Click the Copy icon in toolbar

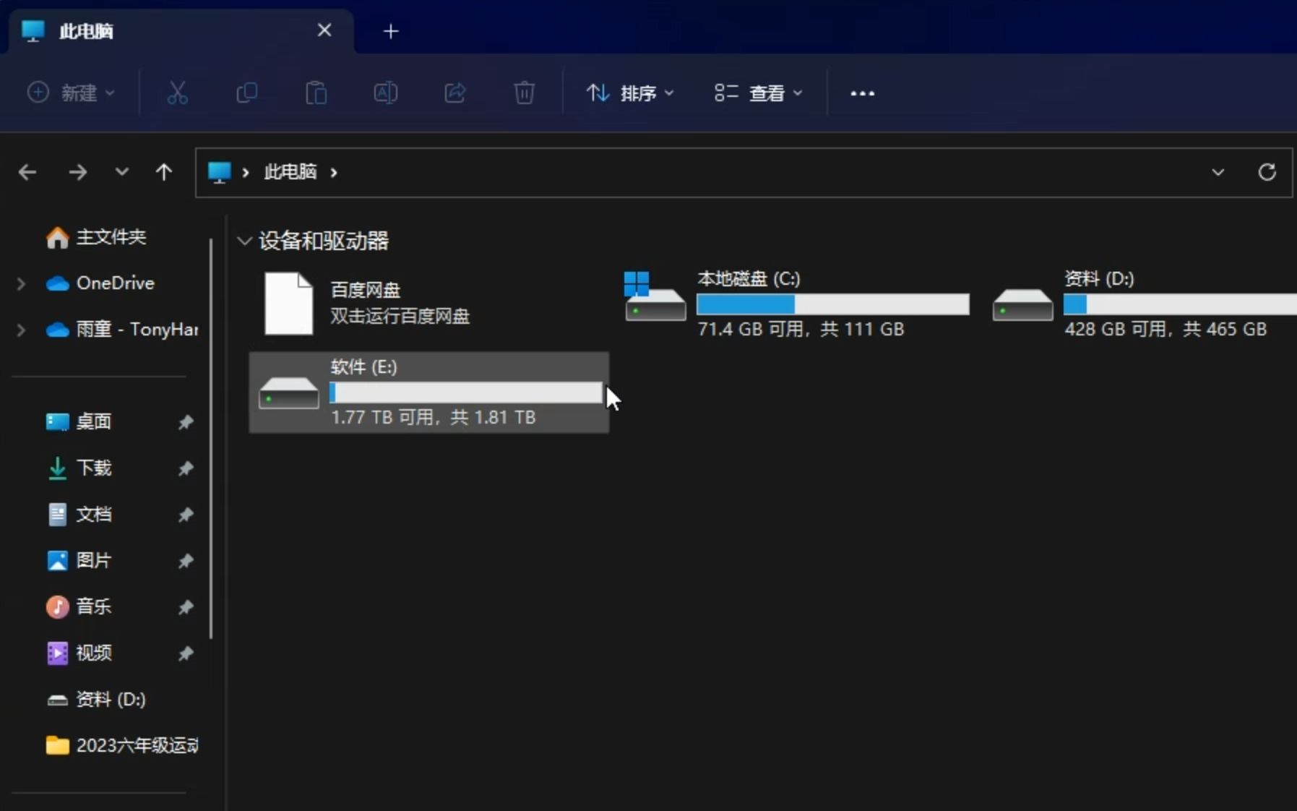246,93
